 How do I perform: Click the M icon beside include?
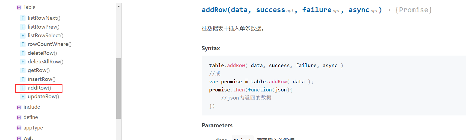[x=19, y=107]
